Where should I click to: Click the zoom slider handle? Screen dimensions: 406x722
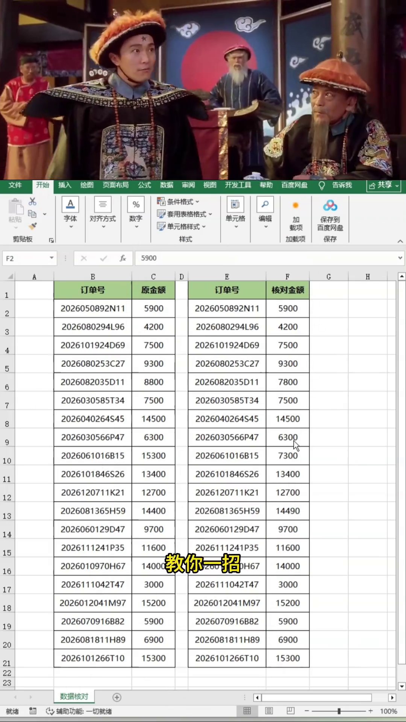tap(339, 711)
